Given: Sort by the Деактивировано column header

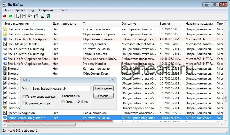Looking at the screenshot, I should pyautogui.click(x=66, y=24).
